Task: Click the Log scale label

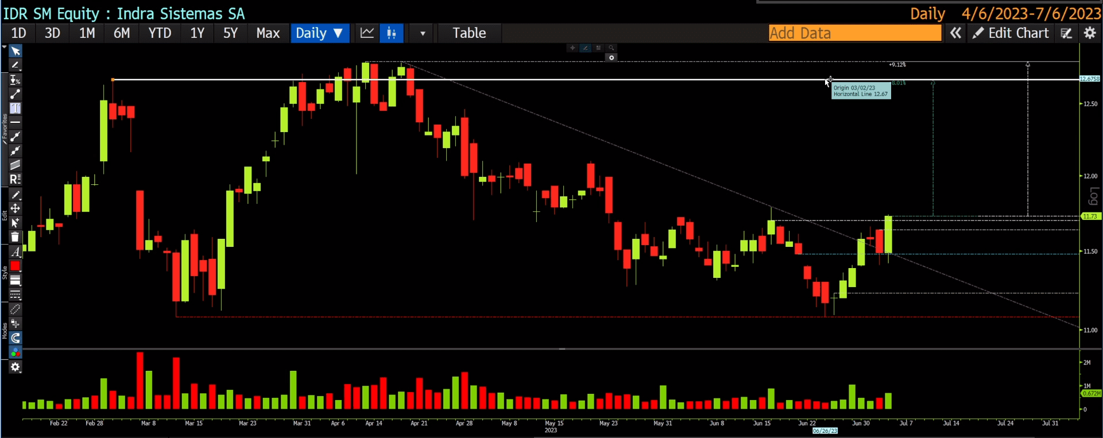Action: tap(1093, 196)
